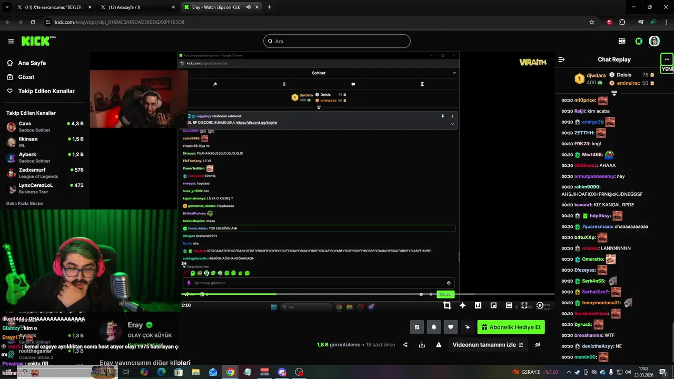Image resolution: width=674 pixels, height=379 pixels.
Task: Toggle theater mode on player
Action: click(x=509, y=305)
